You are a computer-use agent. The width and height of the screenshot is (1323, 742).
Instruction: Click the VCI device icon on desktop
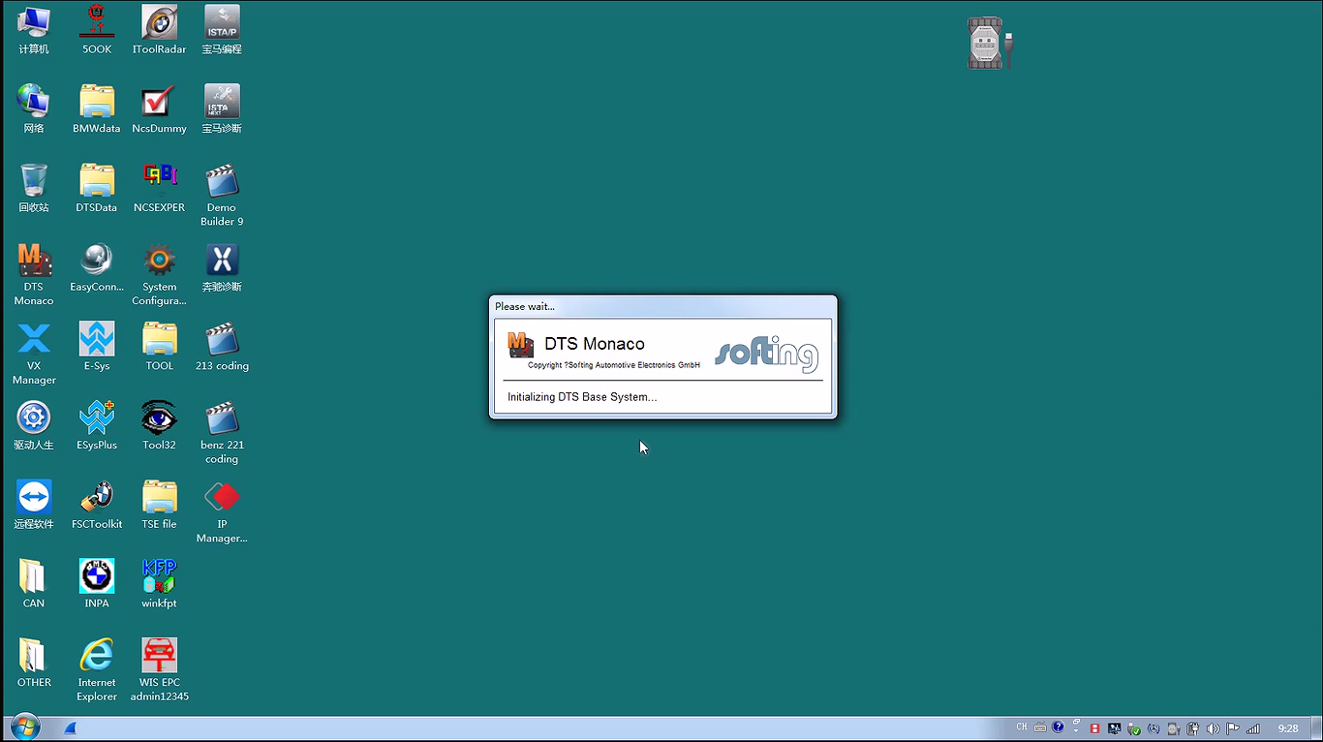pyautogui.click(x=988, y=44)
